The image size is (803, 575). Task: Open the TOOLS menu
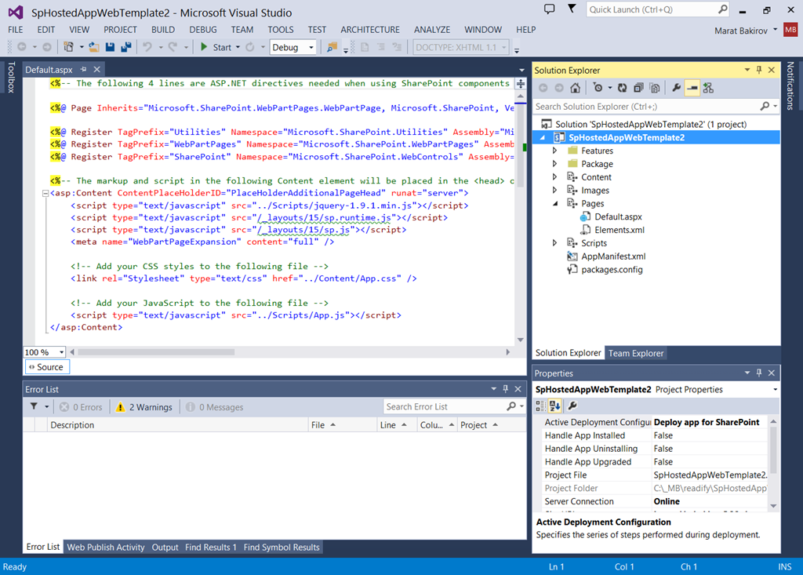pyautogui.click(x=281, y=30)
